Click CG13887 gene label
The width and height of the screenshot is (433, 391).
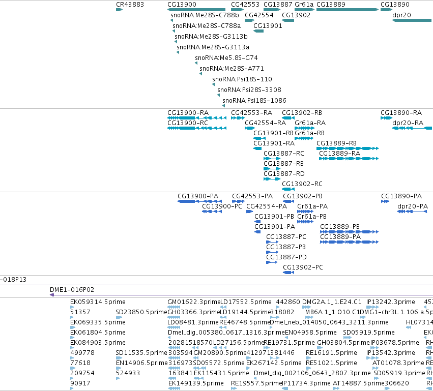pyautogui.click(x=278, y=5)
